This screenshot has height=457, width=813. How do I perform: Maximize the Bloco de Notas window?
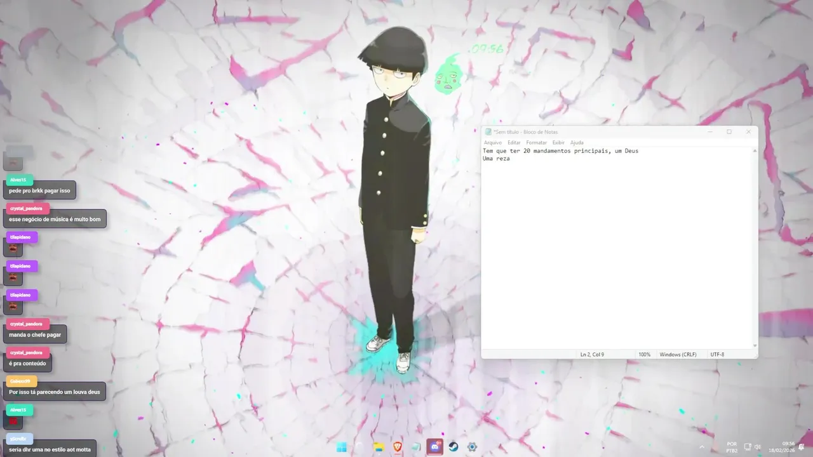(729, 132)
